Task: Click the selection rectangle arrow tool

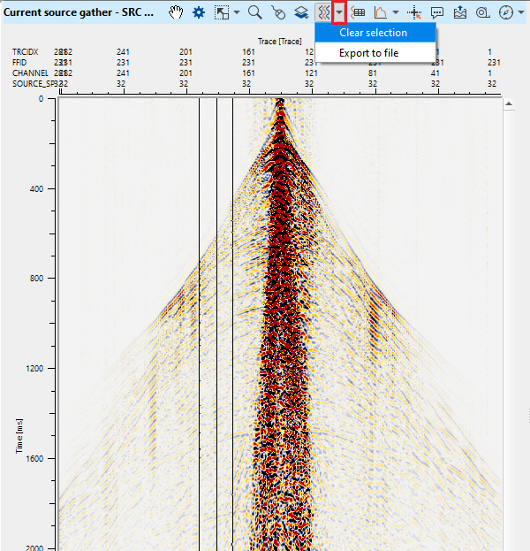Action: pyautogui.click(x=222, y=12)
